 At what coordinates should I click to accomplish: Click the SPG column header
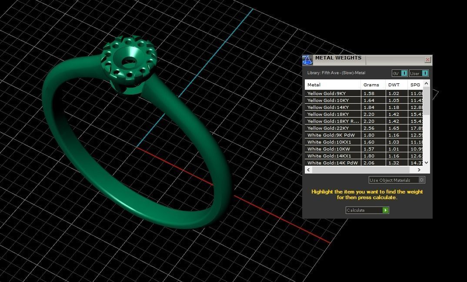click(x=415, y=85)
